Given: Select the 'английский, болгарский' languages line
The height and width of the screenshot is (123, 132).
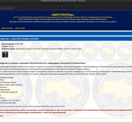Looking at the screenshot, I should pos(9,92).
